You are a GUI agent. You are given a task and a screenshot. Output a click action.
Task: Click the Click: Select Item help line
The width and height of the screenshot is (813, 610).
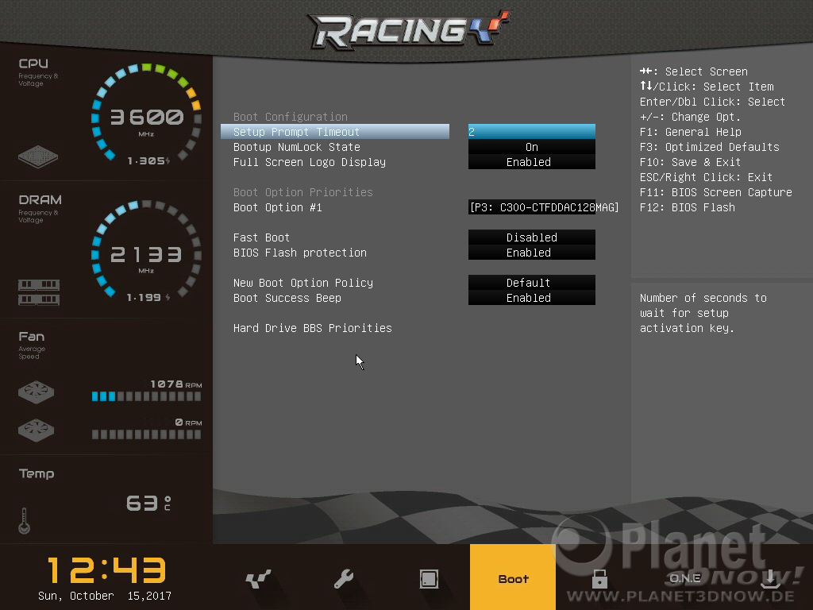point(707,86)
